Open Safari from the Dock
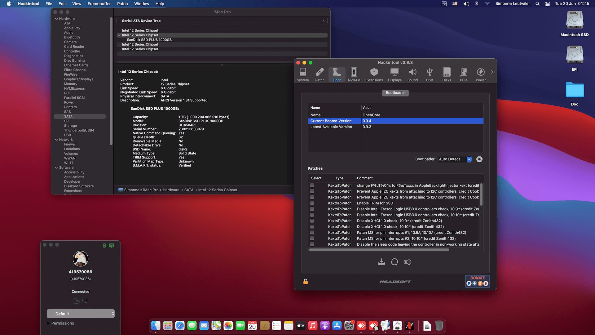Viewport: 595px width, 335px height. [180, 326]
